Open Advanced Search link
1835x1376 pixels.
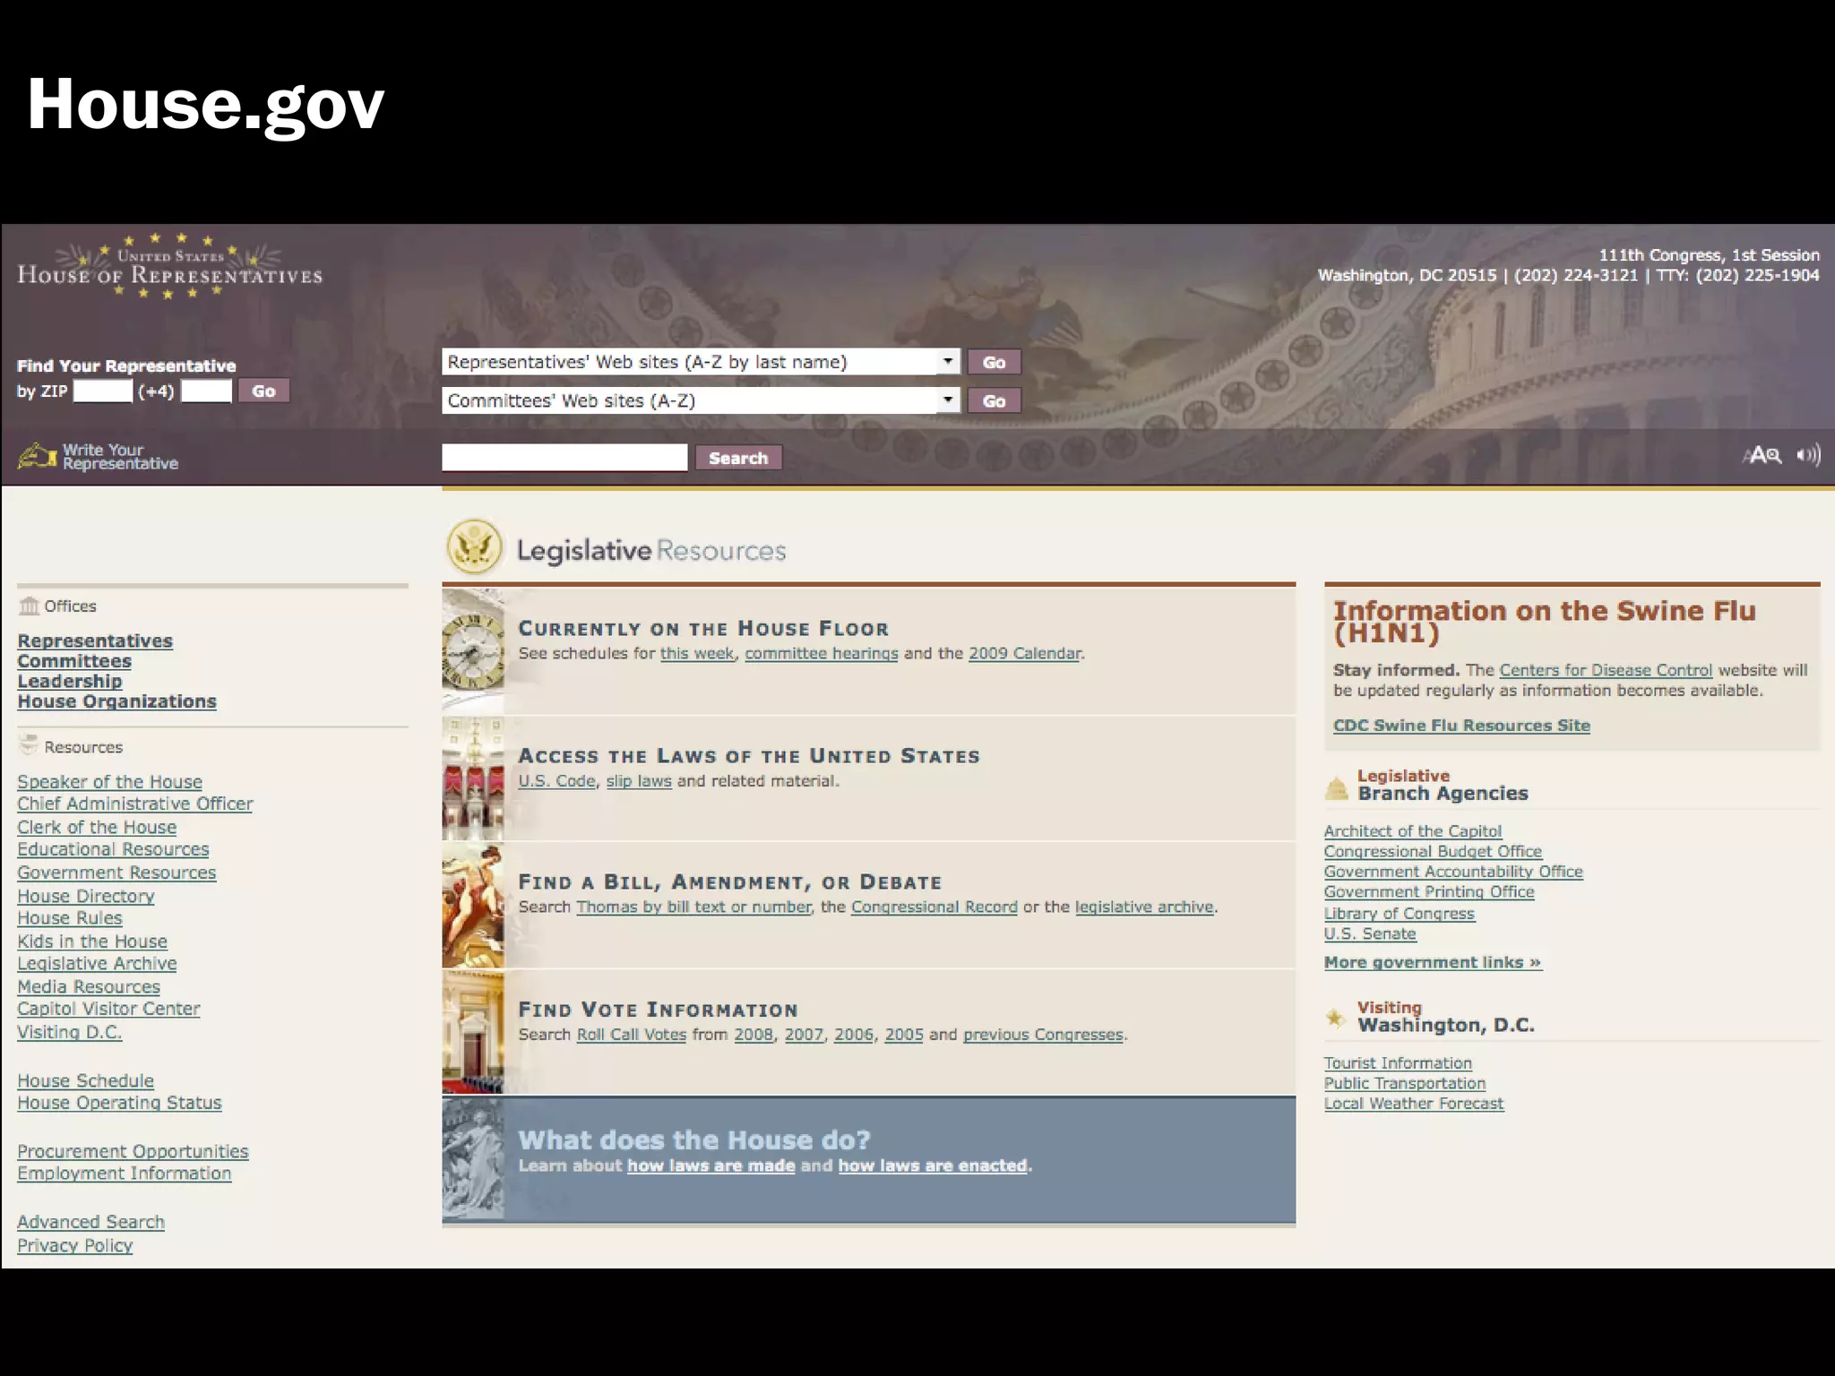pyautogui.click(x=91, y=1222)
